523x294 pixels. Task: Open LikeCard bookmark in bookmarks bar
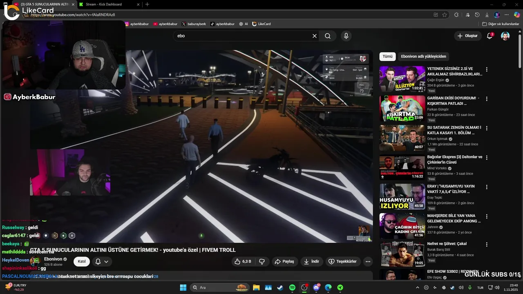point(261,24)
